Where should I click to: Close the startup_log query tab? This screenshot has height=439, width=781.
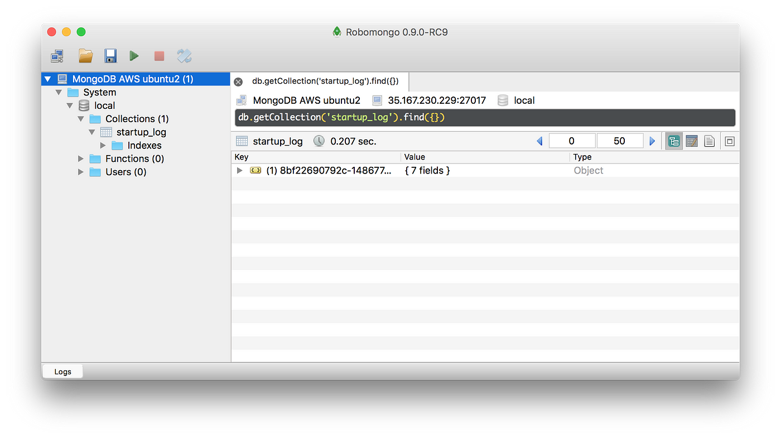pyautogui.click(x=238, y=81)
